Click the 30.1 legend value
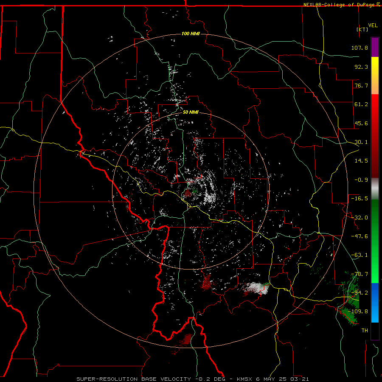The width and height of the screenshot is (382, 382). (361, 142)
